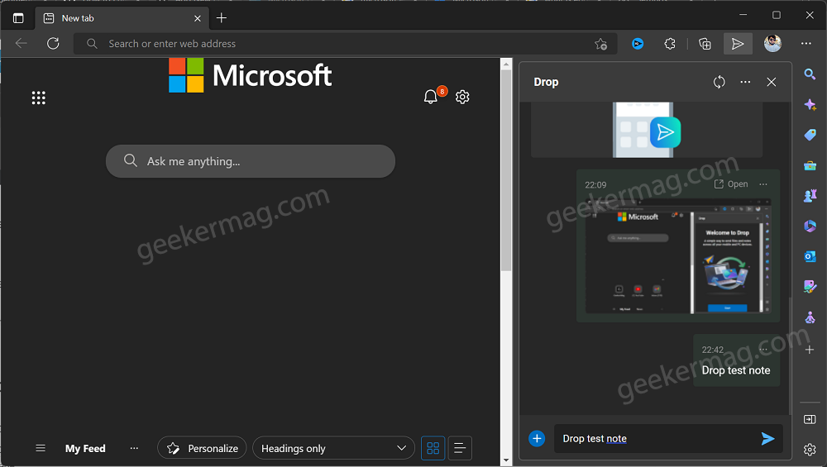Open sidebar settings gear
Image resolution: width=827 pixels, height=467 pixels.
click(x=810, y=450)
